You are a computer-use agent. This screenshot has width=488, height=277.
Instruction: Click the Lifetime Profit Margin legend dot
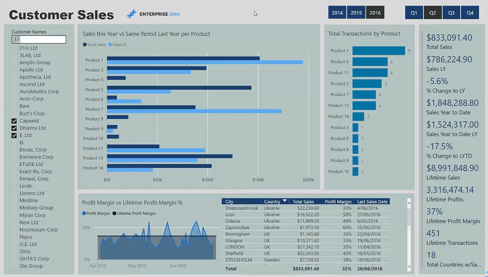(114, 213)
